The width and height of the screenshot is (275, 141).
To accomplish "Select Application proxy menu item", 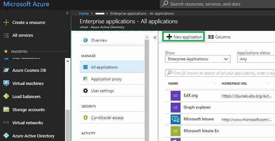I will [x=112, y=79].
